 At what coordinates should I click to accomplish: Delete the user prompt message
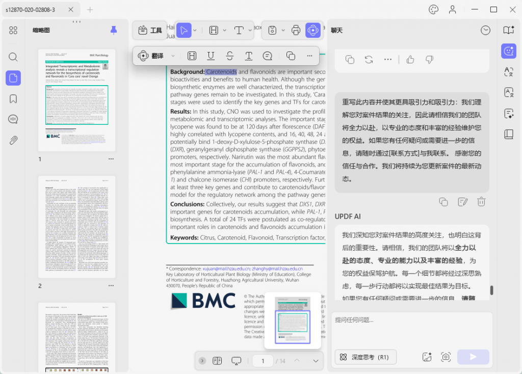pos(481,202)
